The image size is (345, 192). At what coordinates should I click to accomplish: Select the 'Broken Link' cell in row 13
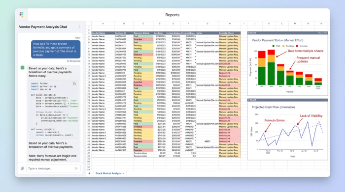point(230,64)
